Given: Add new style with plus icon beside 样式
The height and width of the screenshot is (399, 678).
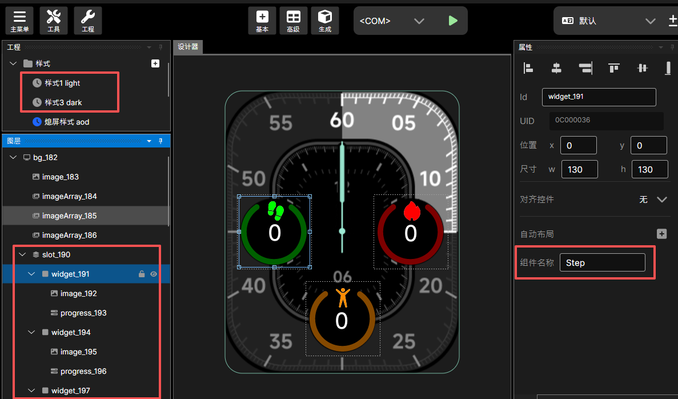Looking at the screenshot, I should (x=155, y=63).
